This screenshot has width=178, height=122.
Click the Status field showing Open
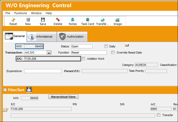(82, 46)
